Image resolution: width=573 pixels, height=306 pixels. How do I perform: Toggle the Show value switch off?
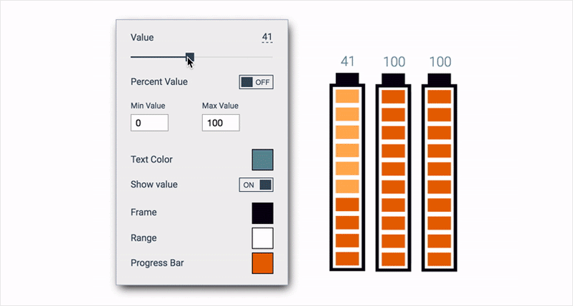256,185
